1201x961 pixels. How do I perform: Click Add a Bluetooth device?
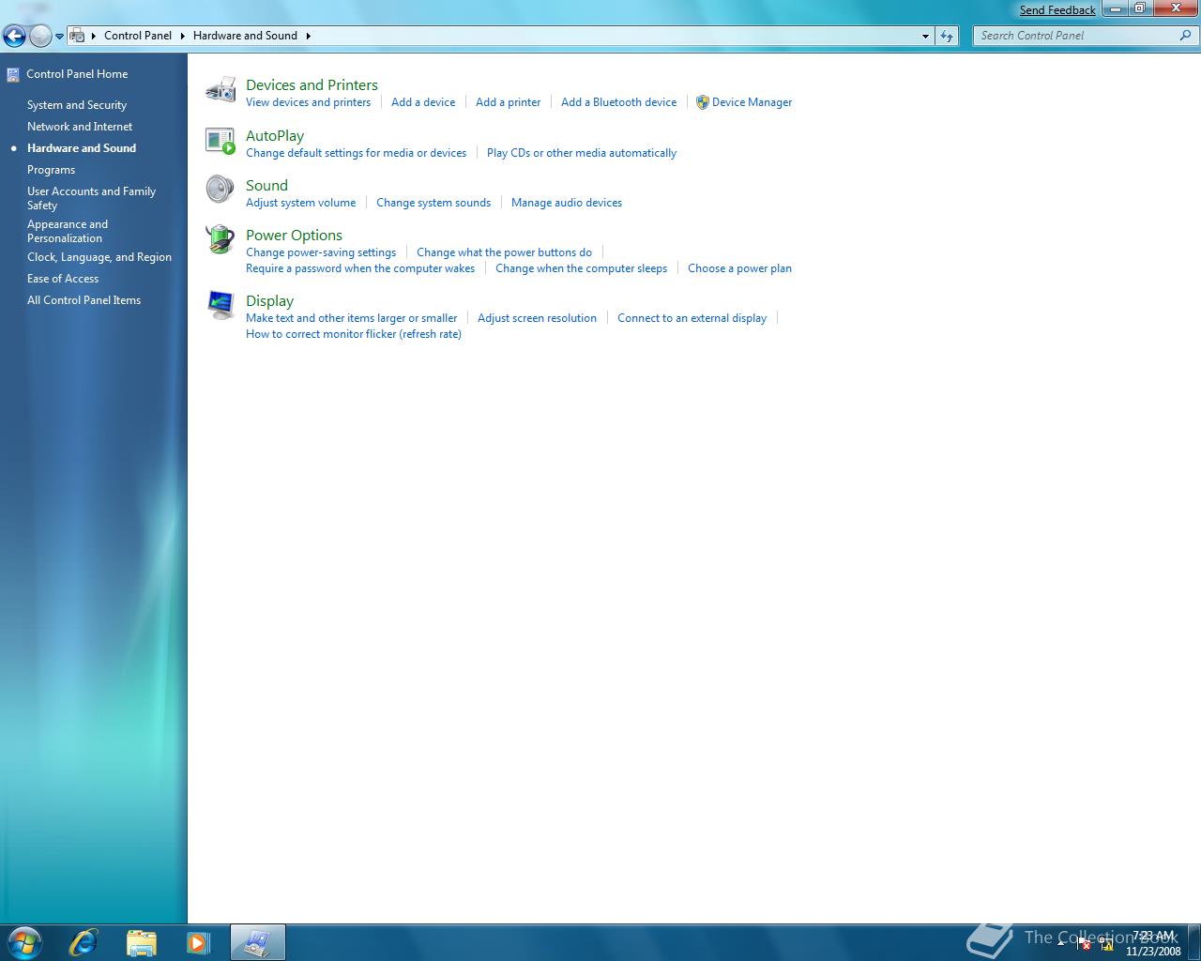pyautogui.click(x=618, y=102)
